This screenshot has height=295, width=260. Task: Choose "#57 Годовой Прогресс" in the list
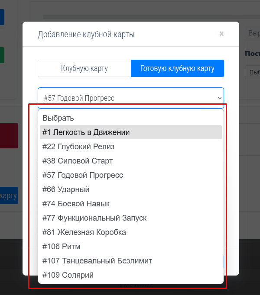[83, 175]
